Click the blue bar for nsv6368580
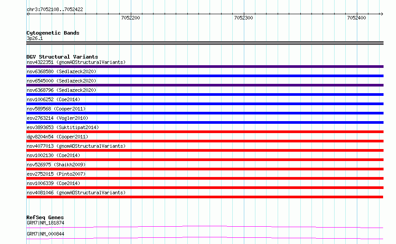Viewport: 396px width, 244px height. click(x=205, y=76)
